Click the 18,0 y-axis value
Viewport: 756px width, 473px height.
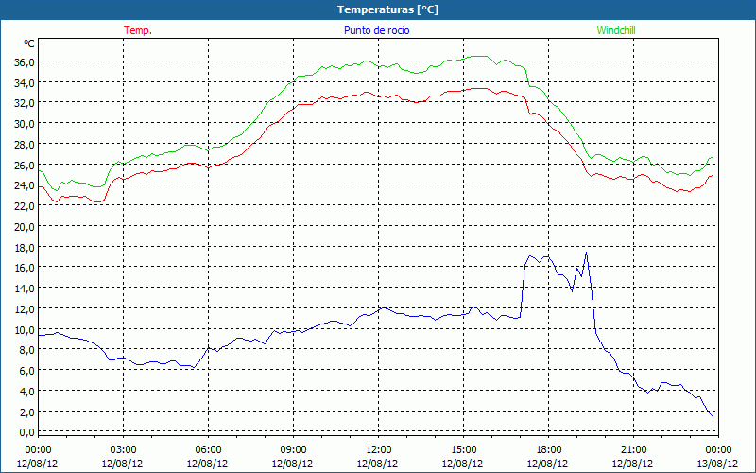[x=25, y=248]
